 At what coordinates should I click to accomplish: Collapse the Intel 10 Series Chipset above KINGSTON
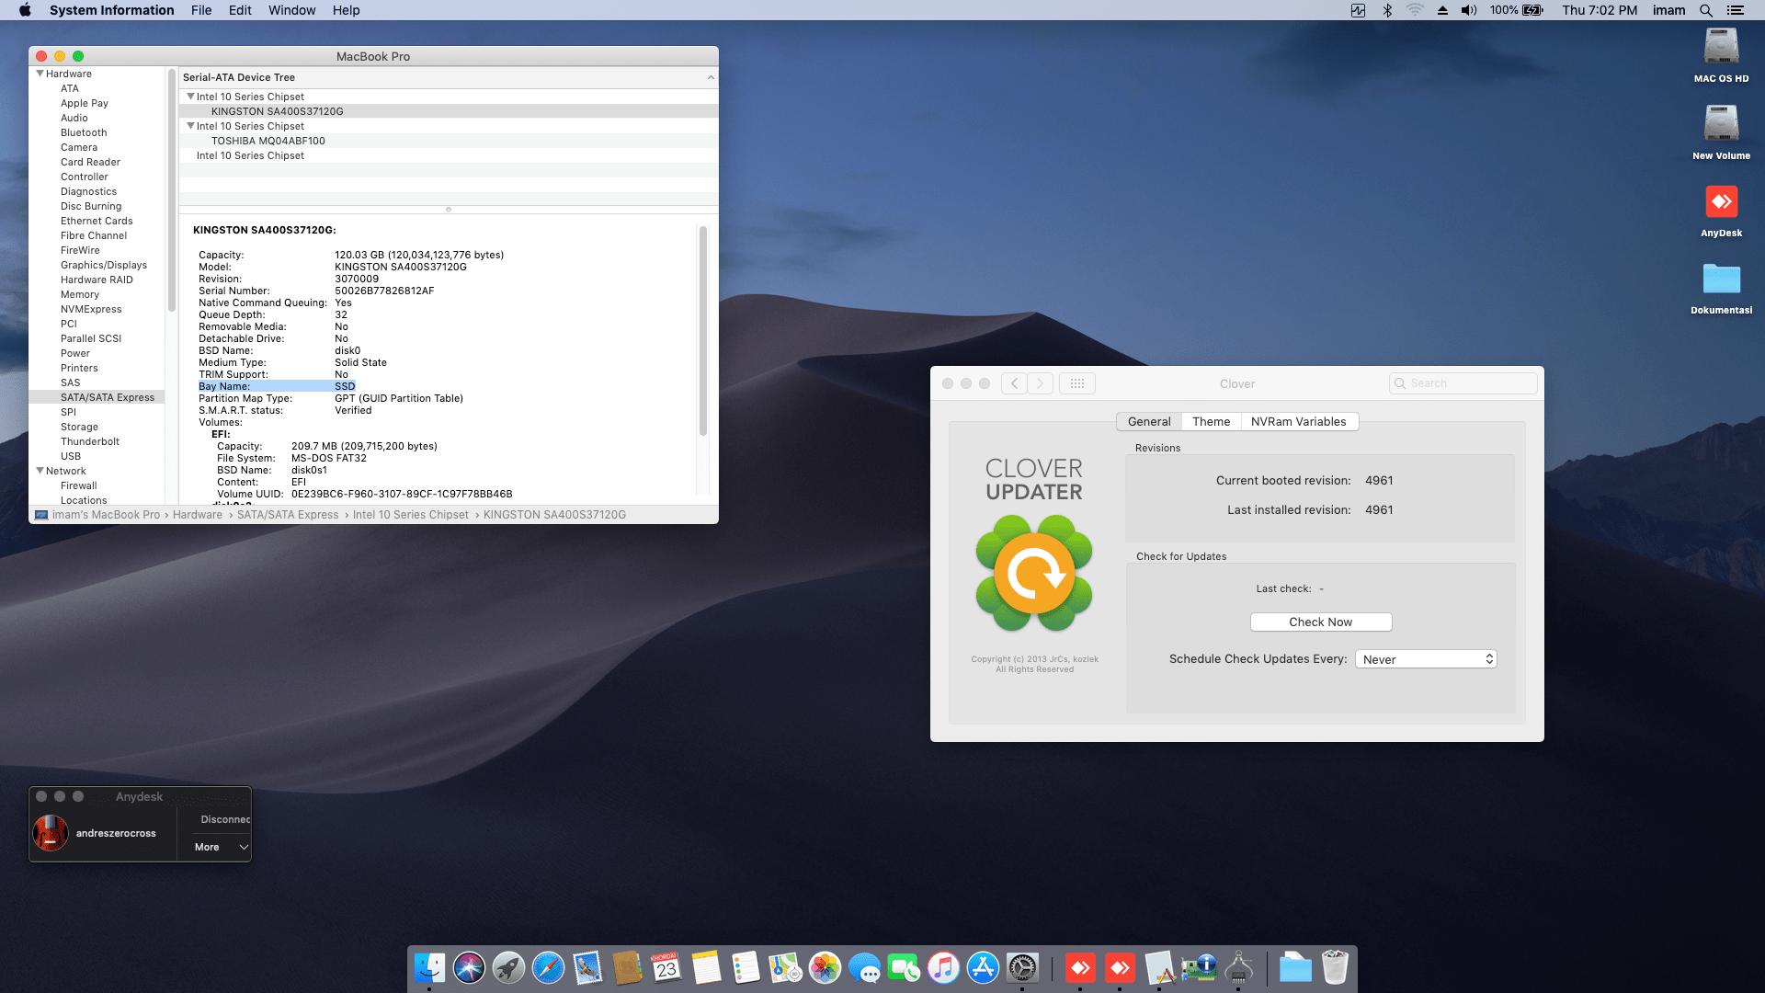(x=190, y=97)
